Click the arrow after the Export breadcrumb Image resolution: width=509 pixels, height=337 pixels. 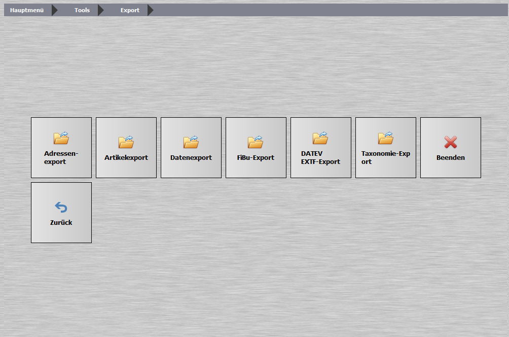pyautogui.click(x=150, y=10)
